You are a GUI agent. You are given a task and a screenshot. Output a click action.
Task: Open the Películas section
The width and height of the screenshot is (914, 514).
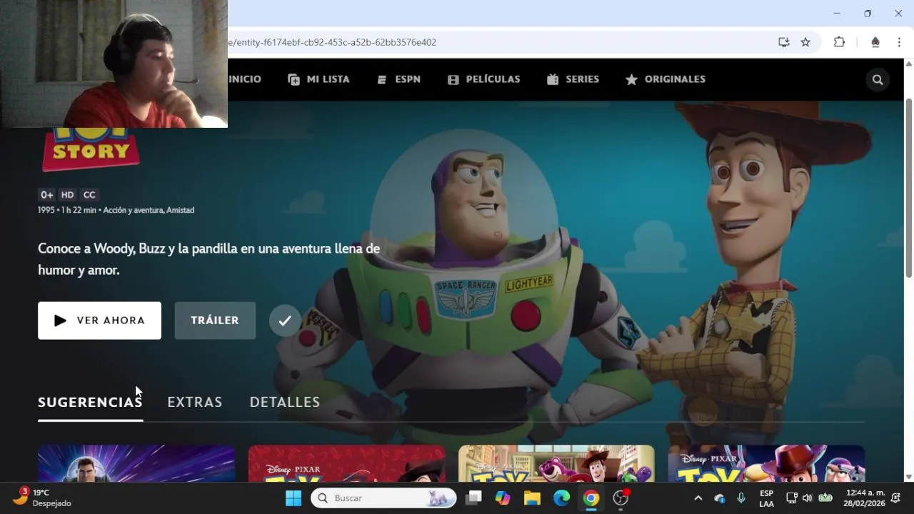(x=483, y=79)
